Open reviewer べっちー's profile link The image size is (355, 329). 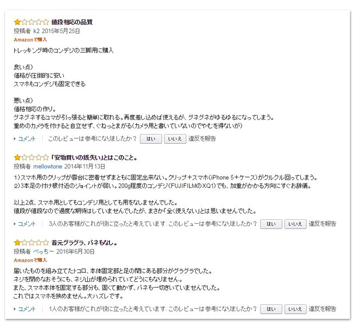tap(43, 252)
